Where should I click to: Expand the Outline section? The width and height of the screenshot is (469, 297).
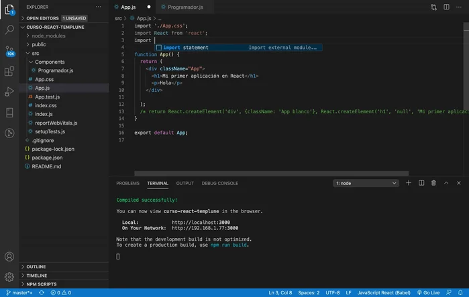click(64, 267)
